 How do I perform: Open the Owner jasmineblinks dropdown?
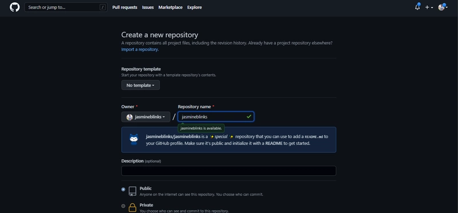(x=146, y=117)
